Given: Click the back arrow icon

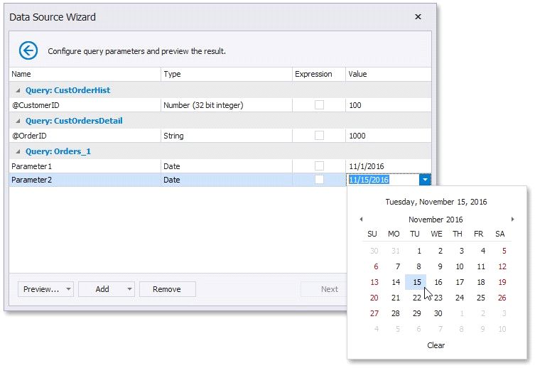Looking at the screenshot, I should (28, 50).
